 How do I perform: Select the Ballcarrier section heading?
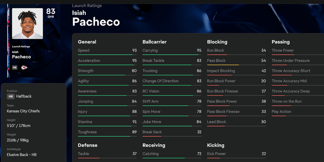154,42
